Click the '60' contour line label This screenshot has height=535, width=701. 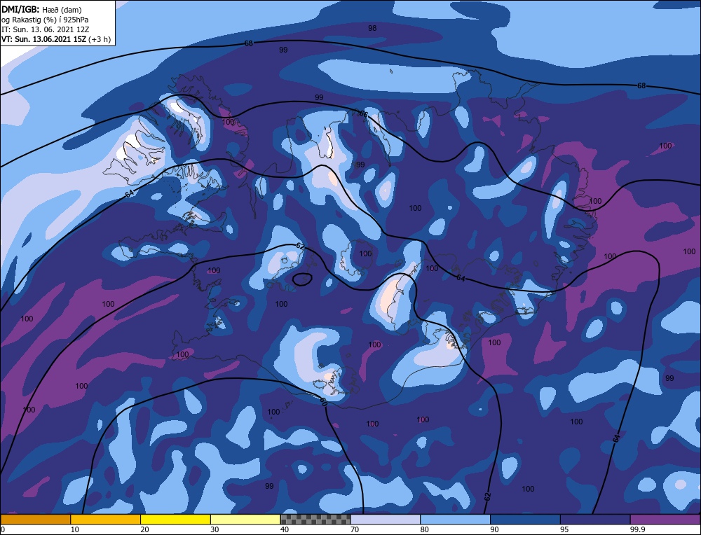pyautogui.click(x=324, y=401)
